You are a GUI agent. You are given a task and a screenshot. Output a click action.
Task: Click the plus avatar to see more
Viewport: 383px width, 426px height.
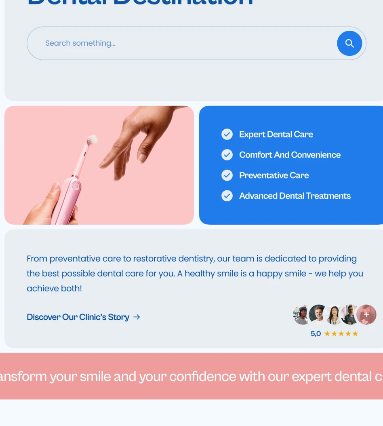tap(366, 314)
